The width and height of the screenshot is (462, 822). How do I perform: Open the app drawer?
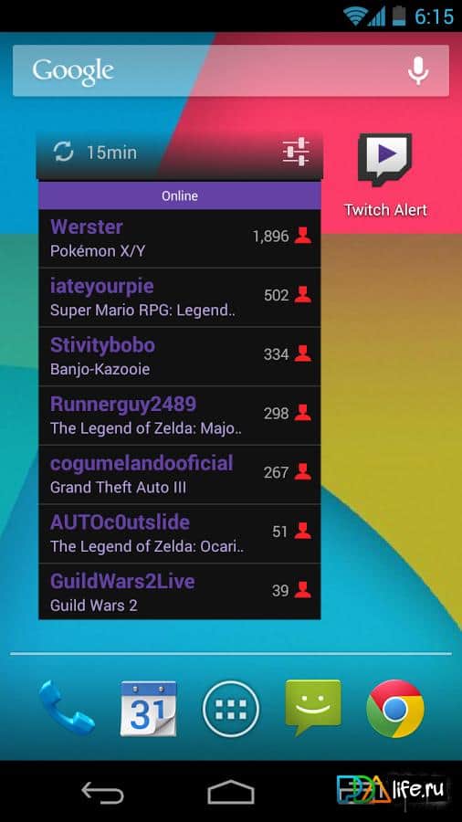coord(231,709)
